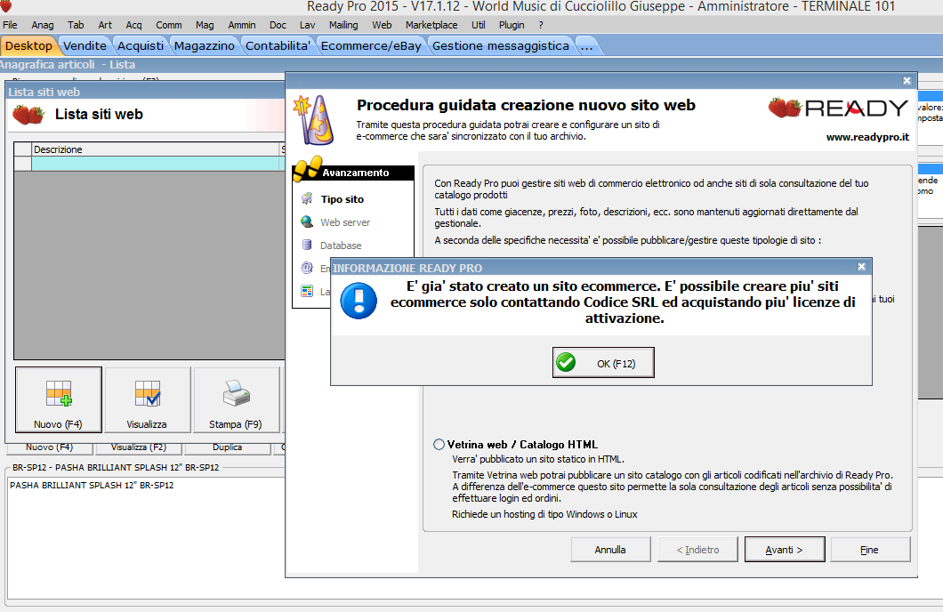Viewport: 943px width, 612px height.
Task: Click the Descrizione column header
Action: click(x=156, y=149)
